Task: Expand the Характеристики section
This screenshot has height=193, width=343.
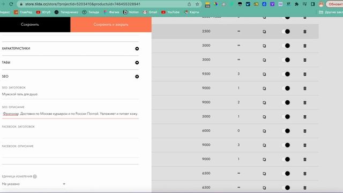Action: 137,49
